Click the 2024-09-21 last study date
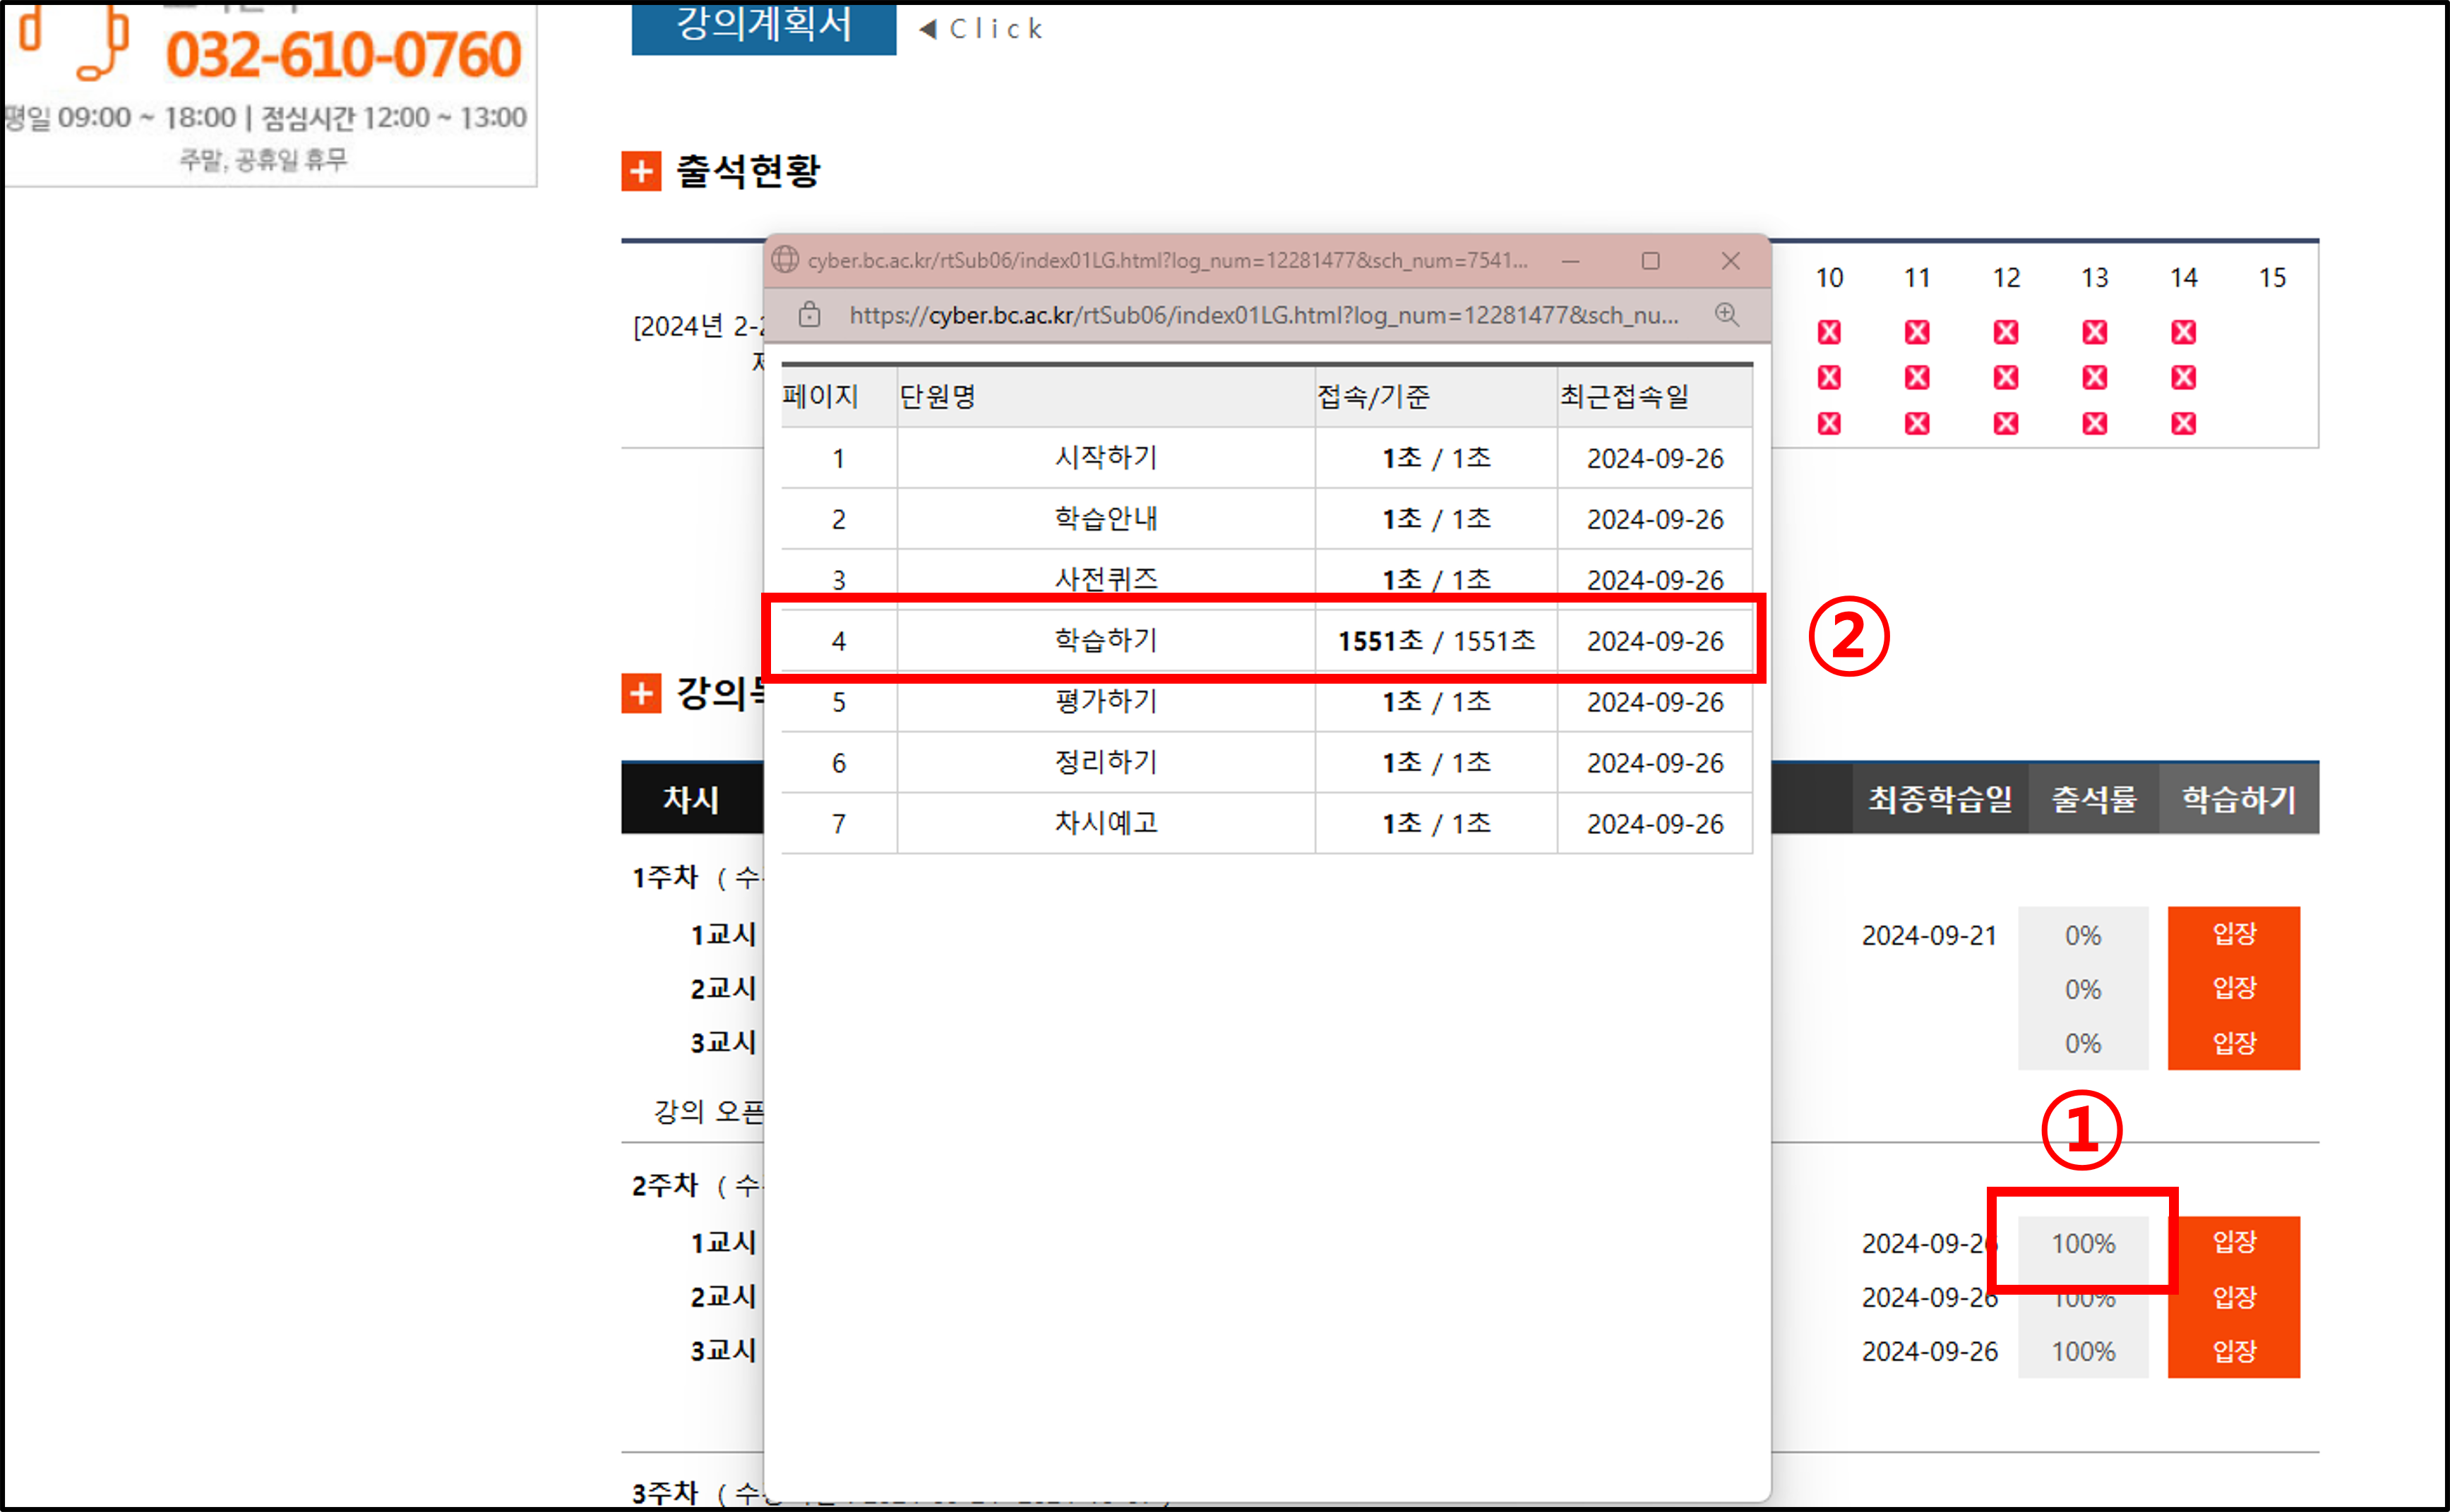 [x=1929, y=936]
